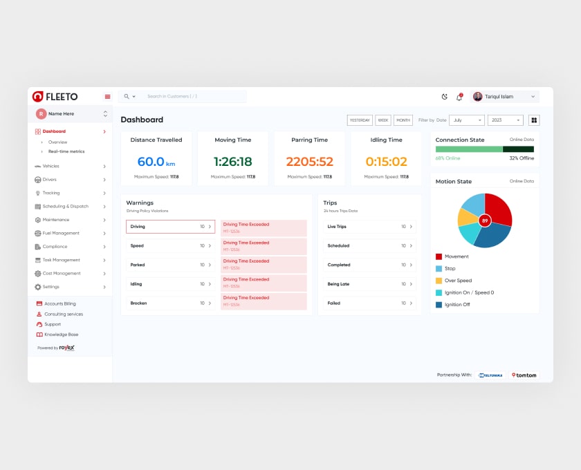Image resolution: width=581 pixels, height=470 pixels.
Task: Click the Connection State progress bar
Action: (486, 151)
